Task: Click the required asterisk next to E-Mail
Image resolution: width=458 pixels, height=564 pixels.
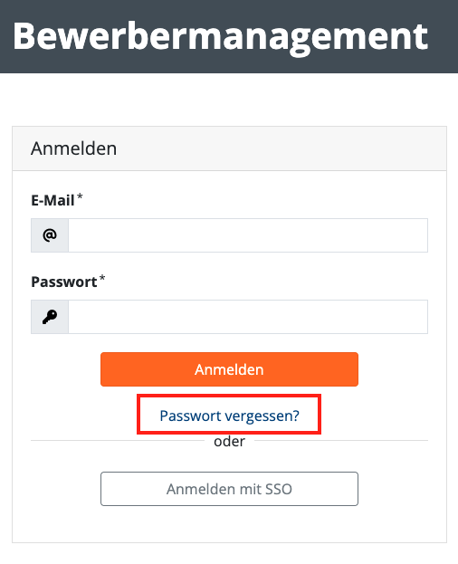Action: click(x=80, y=196)
